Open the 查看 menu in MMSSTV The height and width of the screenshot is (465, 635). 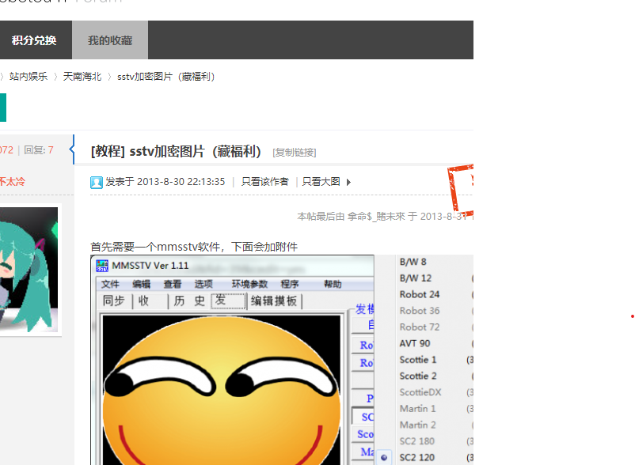click(x=173, y=284)
